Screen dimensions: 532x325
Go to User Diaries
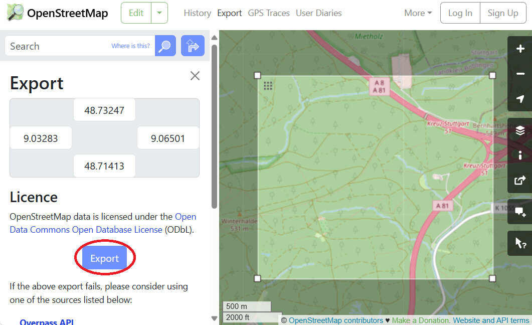(x=319, y=13)
